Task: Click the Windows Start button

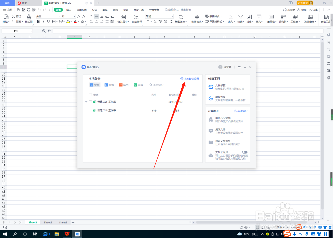Action: [5, 234]
